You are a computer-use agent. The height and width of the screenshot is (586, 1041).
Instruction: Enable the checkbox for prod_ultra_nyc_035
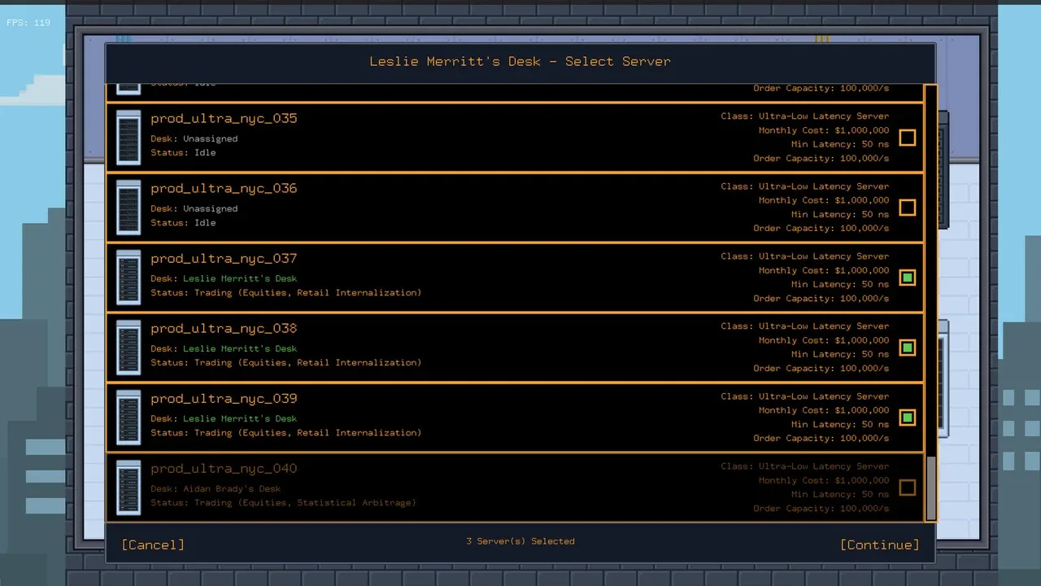click(908, 138)
